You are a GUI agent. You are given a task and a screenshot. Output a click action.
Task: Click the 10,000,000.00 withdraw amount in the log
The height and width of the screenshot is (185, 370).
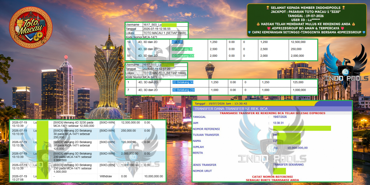tap(154, 176)
